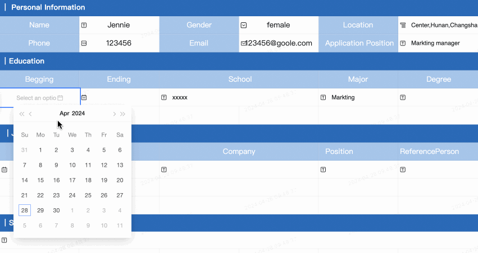478x253 pixels.
Task: Pick April 19 in the calendar
Action: (x=104, y=180)
